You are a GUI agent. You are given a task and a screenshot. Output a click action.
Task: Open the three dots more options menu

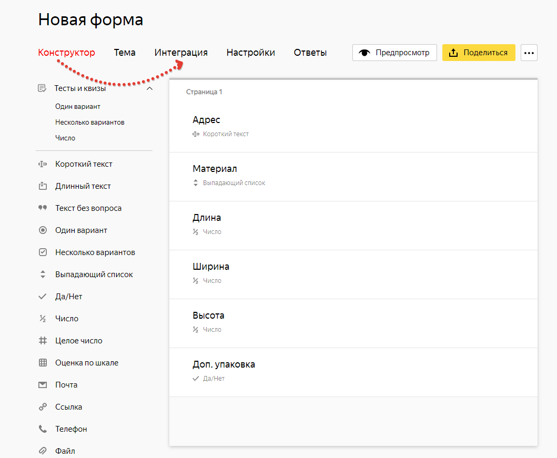pyautogui.click(x=529, y=53)
